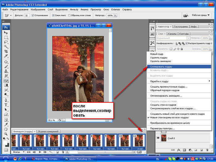216x162 pixels.
Task: Select the first frame button
Action: (x=28, y=152)
